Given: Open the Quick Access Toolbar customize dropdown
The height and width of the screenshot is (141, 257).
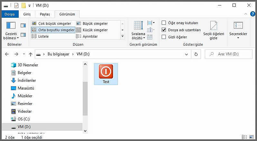Looking at the screenshot, I should point(29,6).
